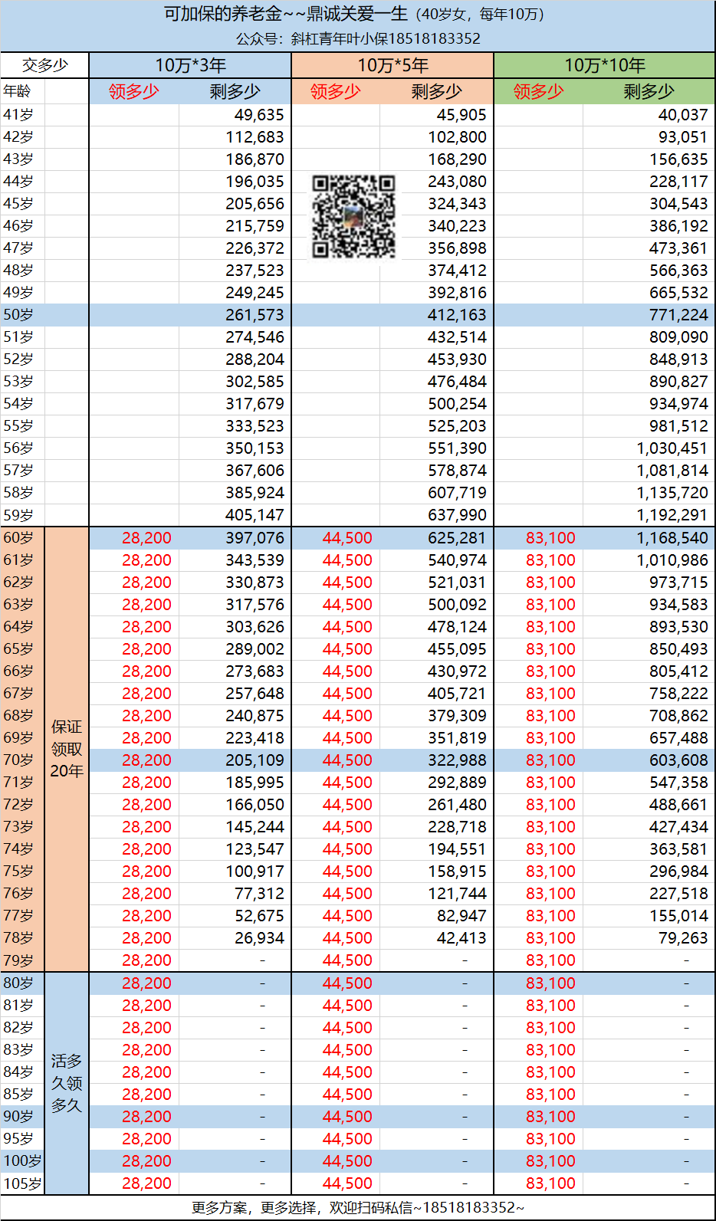
Task: Click the QR code image
Action: (x=353, y=216)
